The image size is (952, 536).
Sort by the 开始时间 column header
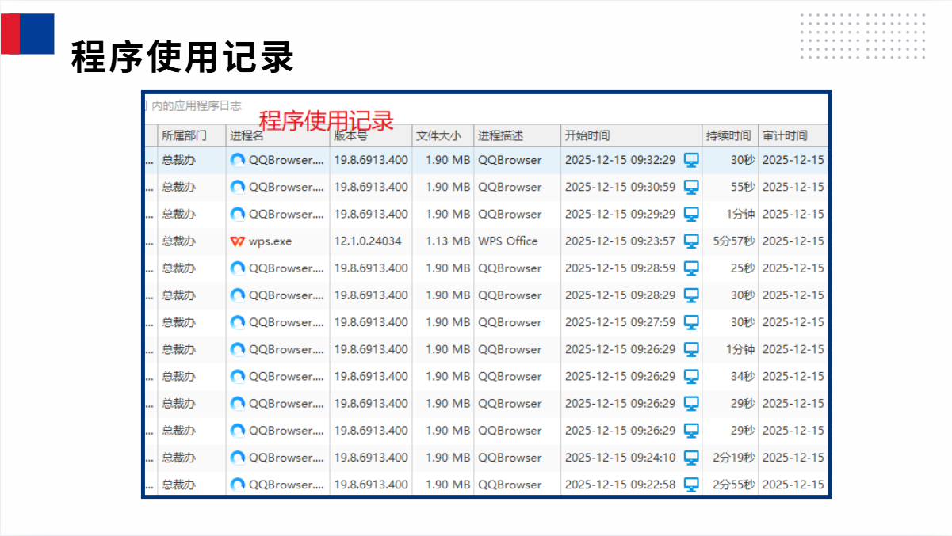[x=587, y=136]
